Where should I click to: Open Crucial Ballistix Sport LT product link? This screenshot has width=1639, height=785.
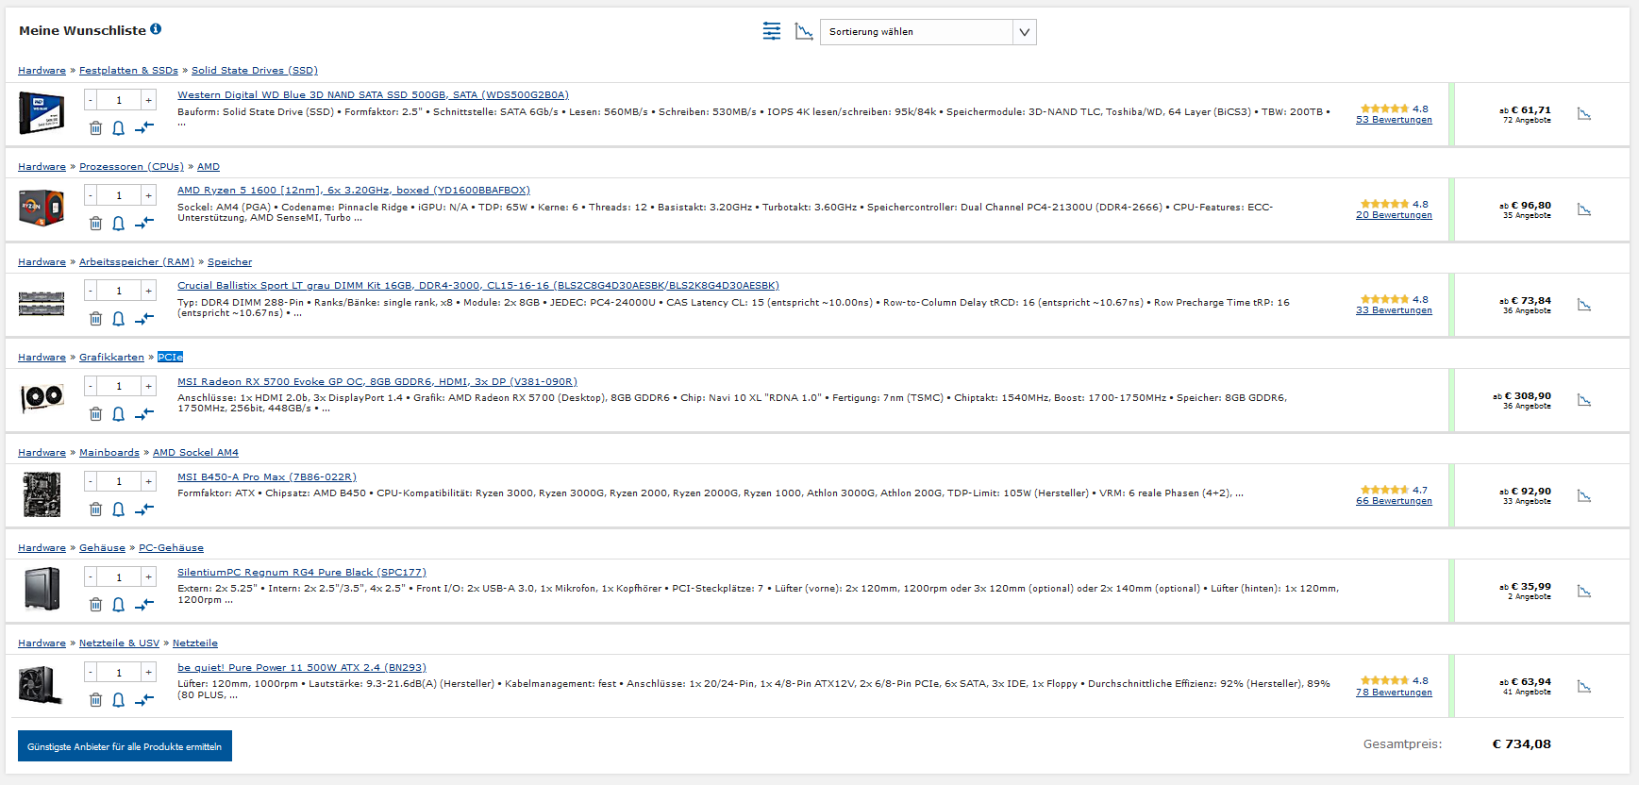[478, 285]
